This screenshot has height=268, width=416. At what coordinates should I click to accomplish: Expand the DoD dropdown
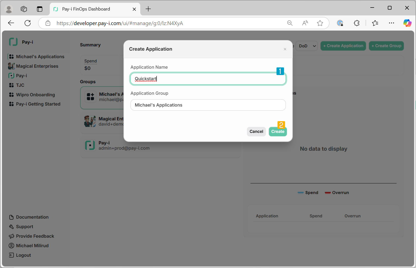coord(307,46)
